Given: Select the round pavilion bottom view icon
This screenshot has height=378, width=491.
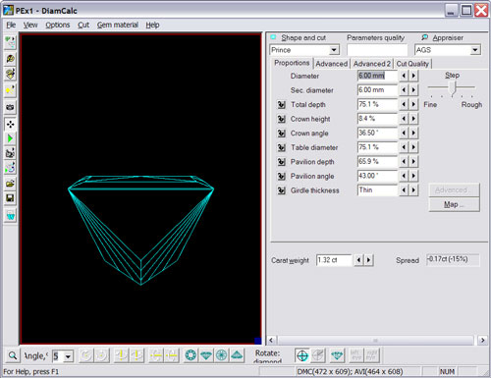Looking at the screenshot, I should click(x=221, y=355).
